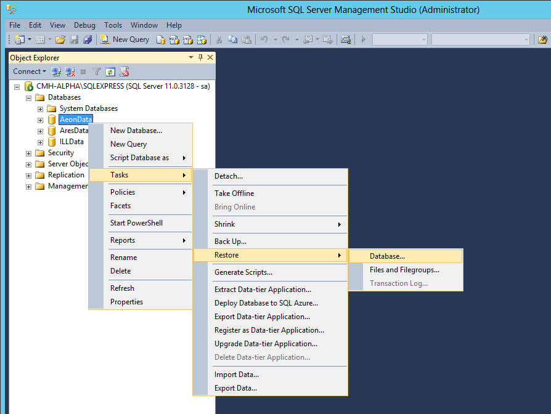Expand the Security node
The height and width of the screenshot is (414, 551).
tap(27, 152)
